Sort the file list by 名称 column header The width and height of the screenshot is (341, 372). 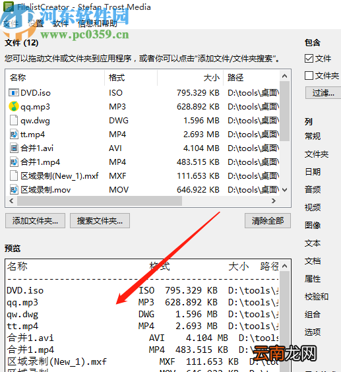[x=55, y=78]
